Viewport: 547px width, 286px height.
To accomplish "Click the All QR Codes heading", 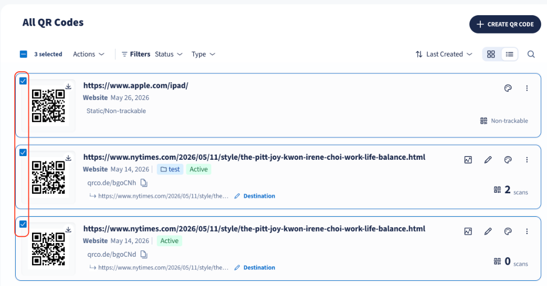I will [x=53, y=23].
